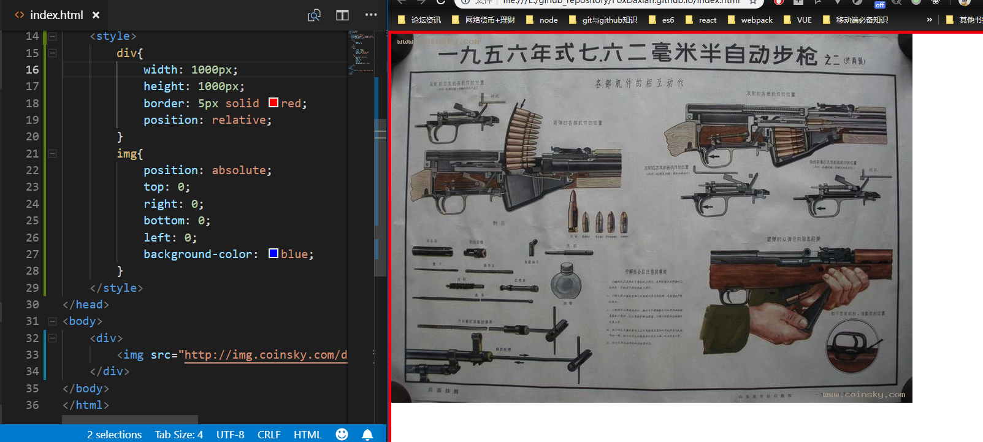Show hidden bookmarks with » chevron
This screenshot has width=983, height=442.
(929, 20)
